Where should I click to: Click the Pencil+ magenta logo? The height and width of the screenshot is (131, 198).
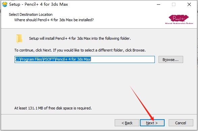179,18
